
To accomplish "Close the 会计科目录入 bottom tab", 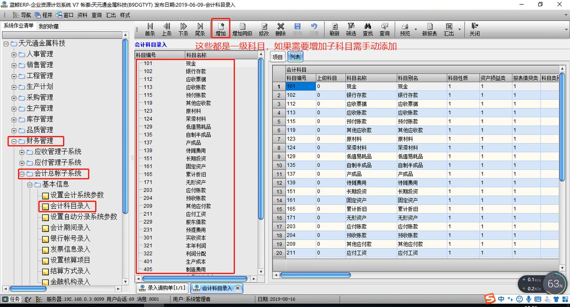I will click(x=237, y=288).
